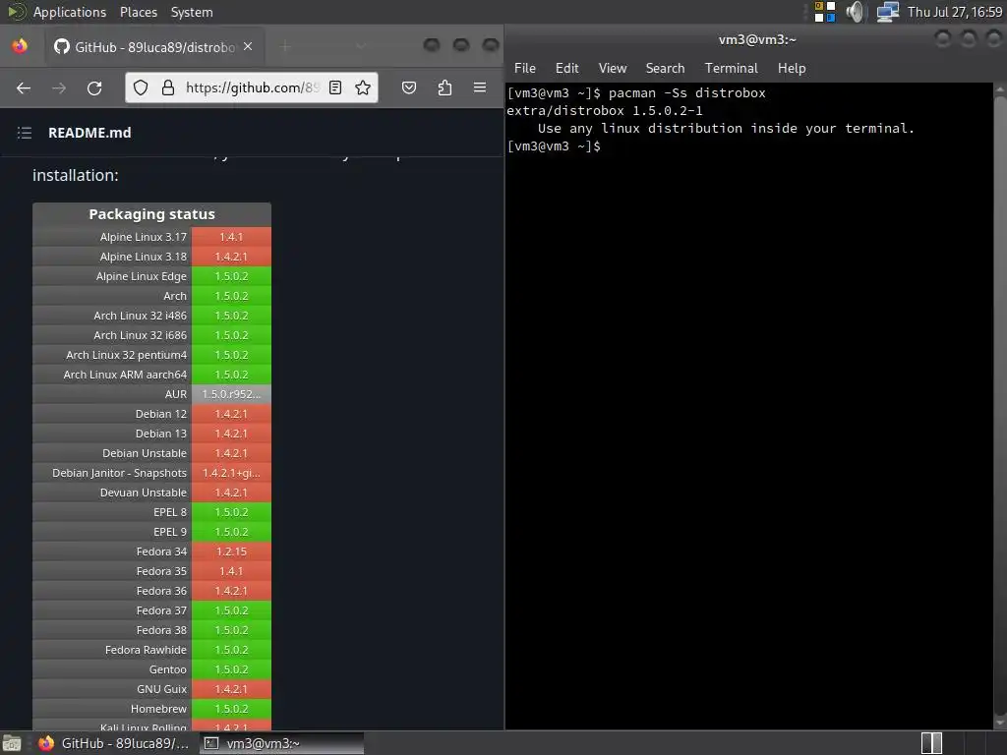Open the Places menu
The width and height of the screenshot is (1007, 755).
[x=138, y=12]
